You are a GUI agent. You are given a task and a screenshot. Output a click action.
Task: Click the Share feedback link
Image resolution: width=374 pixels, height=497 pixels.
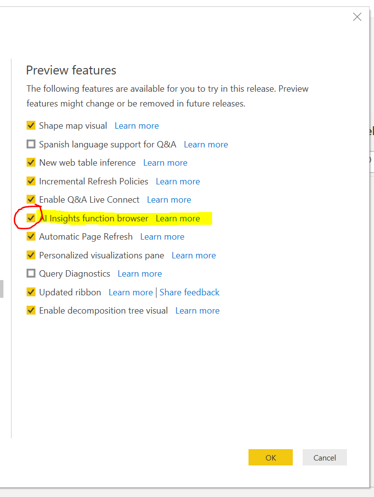coord(189,292)
